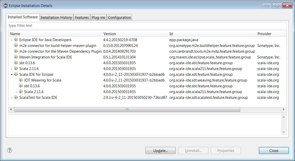Collapse the Scala IDE for Eclipse node

(x=12, y=74)
